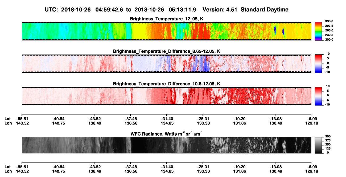The height and width of the screenshot is (177, 346).
Task: Click the 'Lat' label on the upper axis
Action: pos(7,119)
